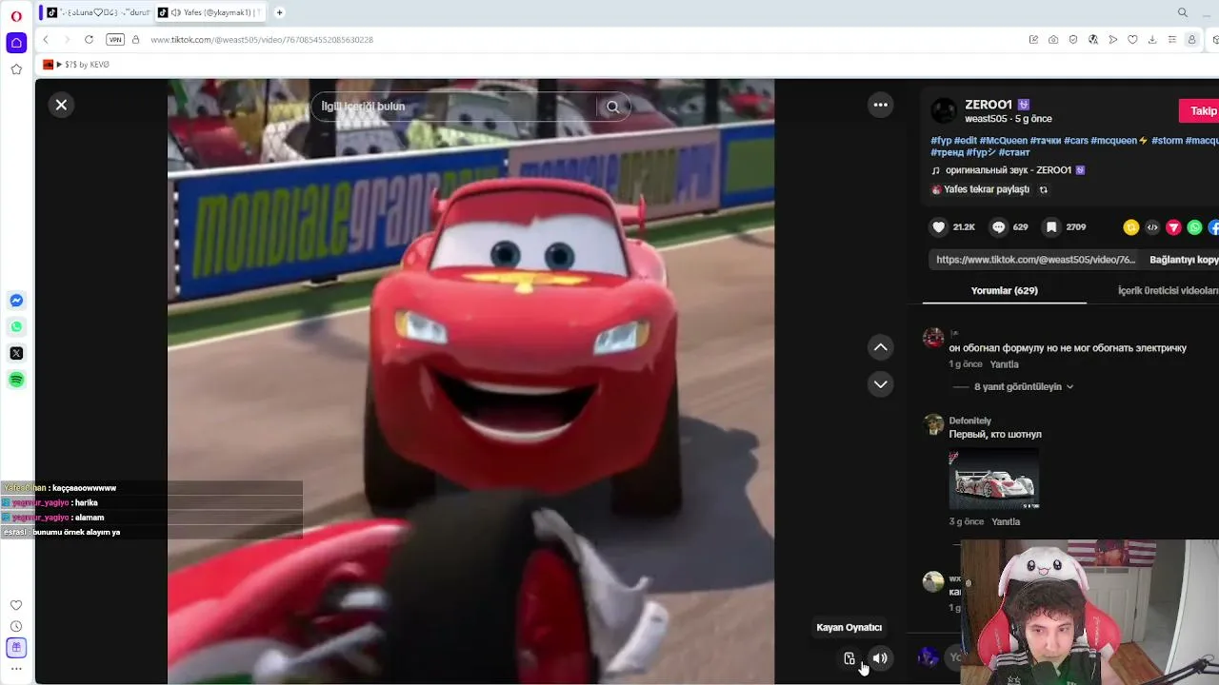Screen dimensions: 1219x685
Task: Go to next video with down arrow
Action: (x=881, y=384)
